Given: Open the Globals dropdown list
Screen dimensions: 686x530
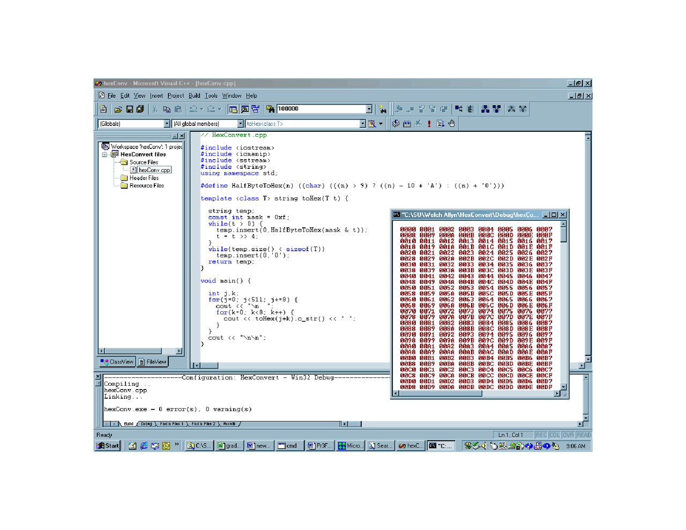Looking at the screenshot, I should (167, 123).
